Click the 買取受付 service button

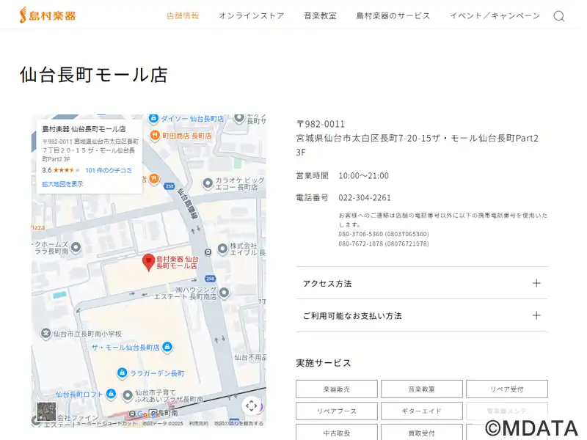click(421, 433)
